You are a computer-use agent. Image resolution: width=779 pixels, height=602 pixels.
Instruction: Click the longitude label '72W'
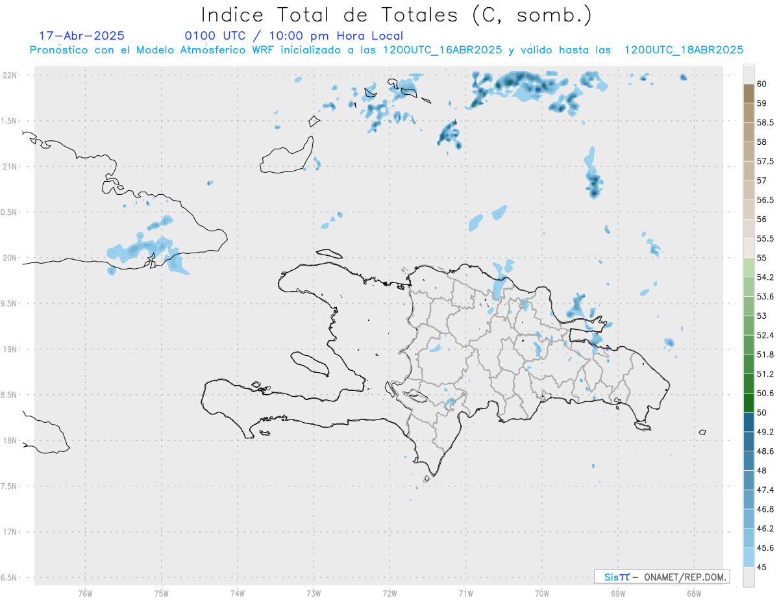pyautogui.click(x=389, y=593)
